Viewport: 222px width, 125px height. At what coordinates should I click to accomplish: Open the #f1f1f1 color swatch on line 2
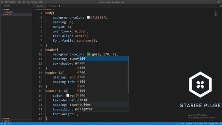(x=88, y=17)
